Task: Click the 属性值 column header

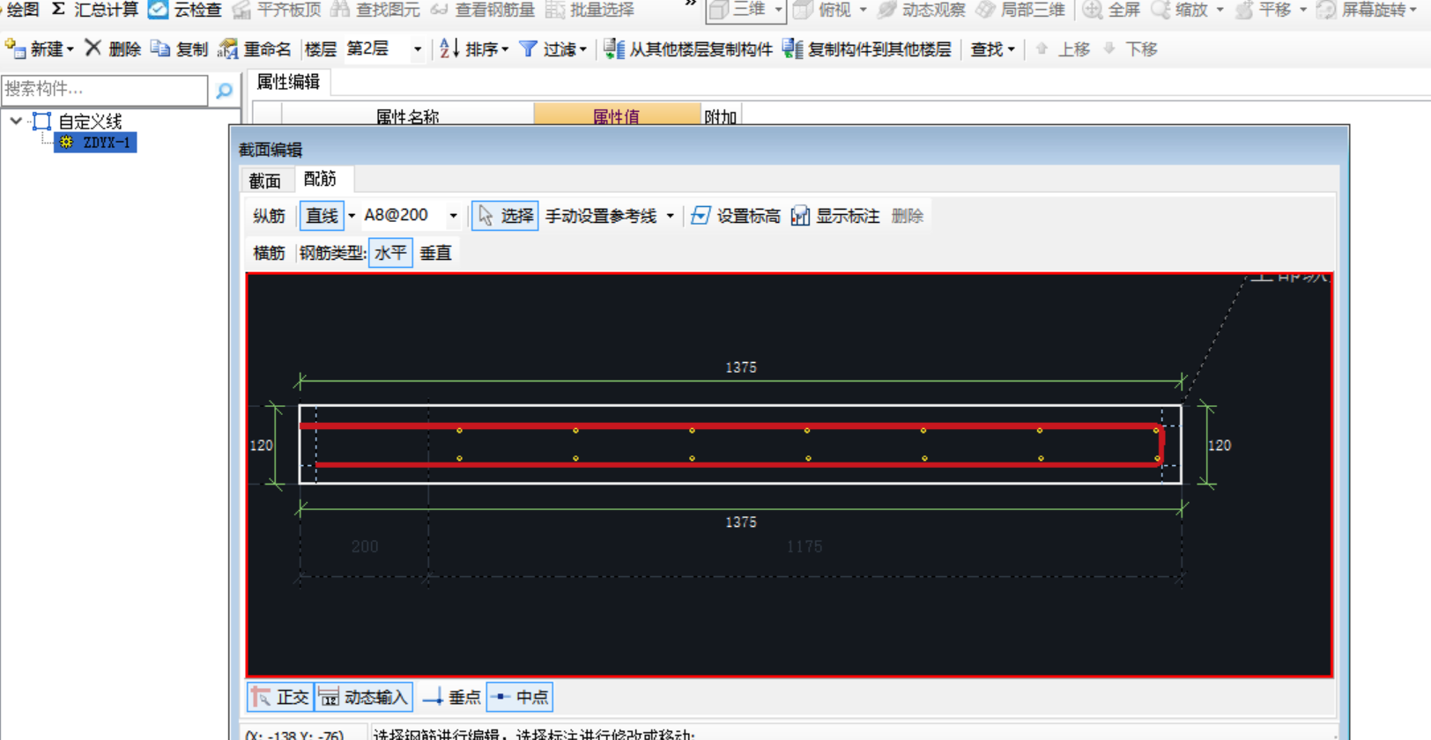Action: click(x=617, y=116)
